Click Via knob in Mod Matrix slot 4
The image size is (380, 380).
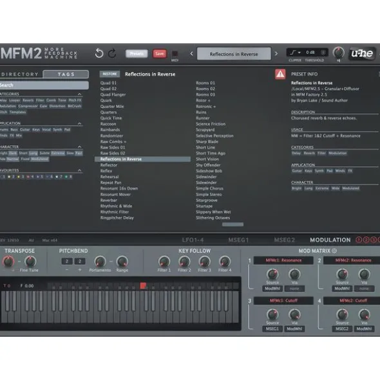coord(364,314)
